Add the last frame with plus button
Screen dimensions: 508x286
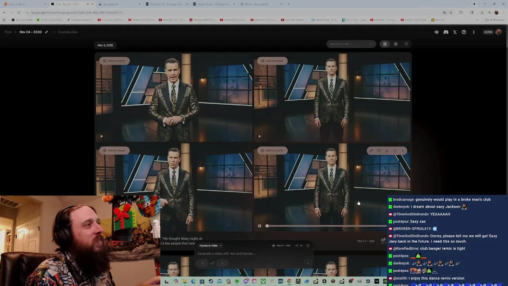point(222,263)
